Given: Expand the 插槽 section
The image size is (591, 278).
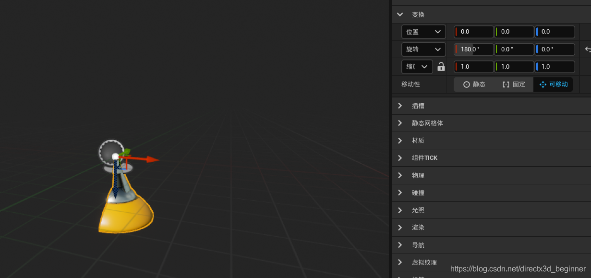Looking at the screenshot, I should point(400,106).
